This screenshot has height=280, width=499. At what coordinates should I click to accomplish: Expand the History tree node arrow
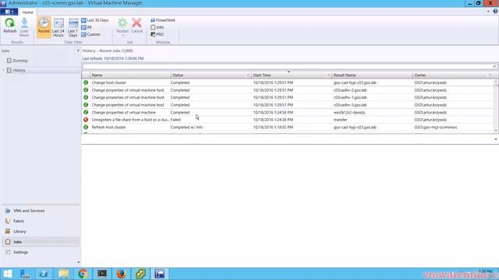coord(3,70)
